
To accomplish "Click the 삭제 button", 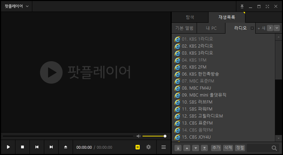I will (x=228, y=148).
